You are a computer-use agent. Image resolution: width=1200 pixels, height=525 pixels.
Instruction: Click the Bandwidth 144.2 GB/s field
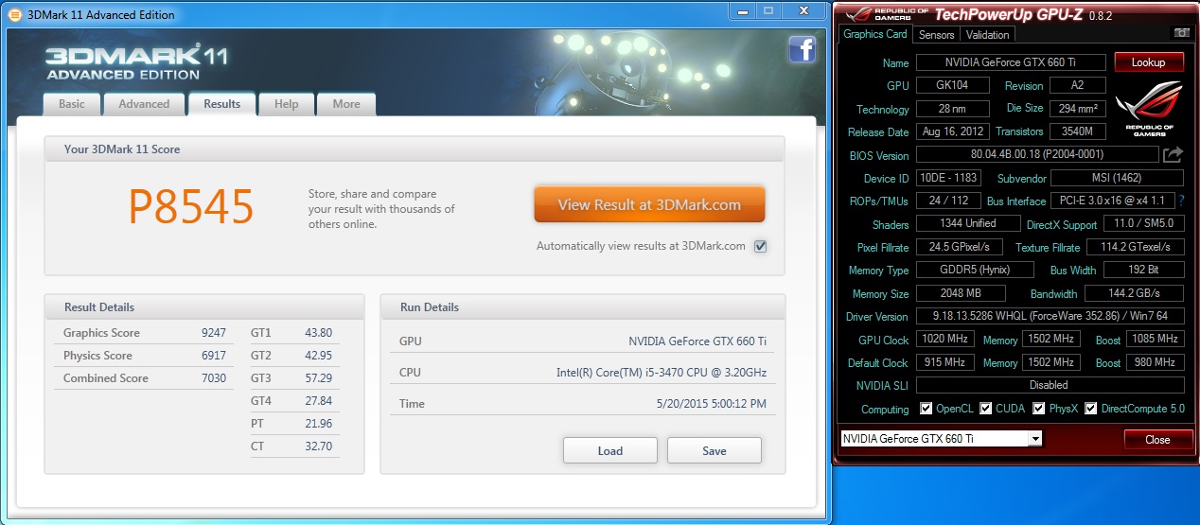point(1134,293)
